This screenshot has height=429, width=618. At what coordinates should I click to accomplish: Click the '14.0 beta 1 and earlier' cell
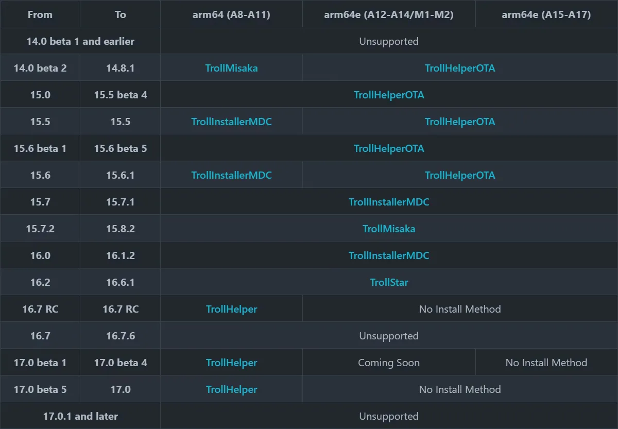pyautogui.click(x=80, y=41)
